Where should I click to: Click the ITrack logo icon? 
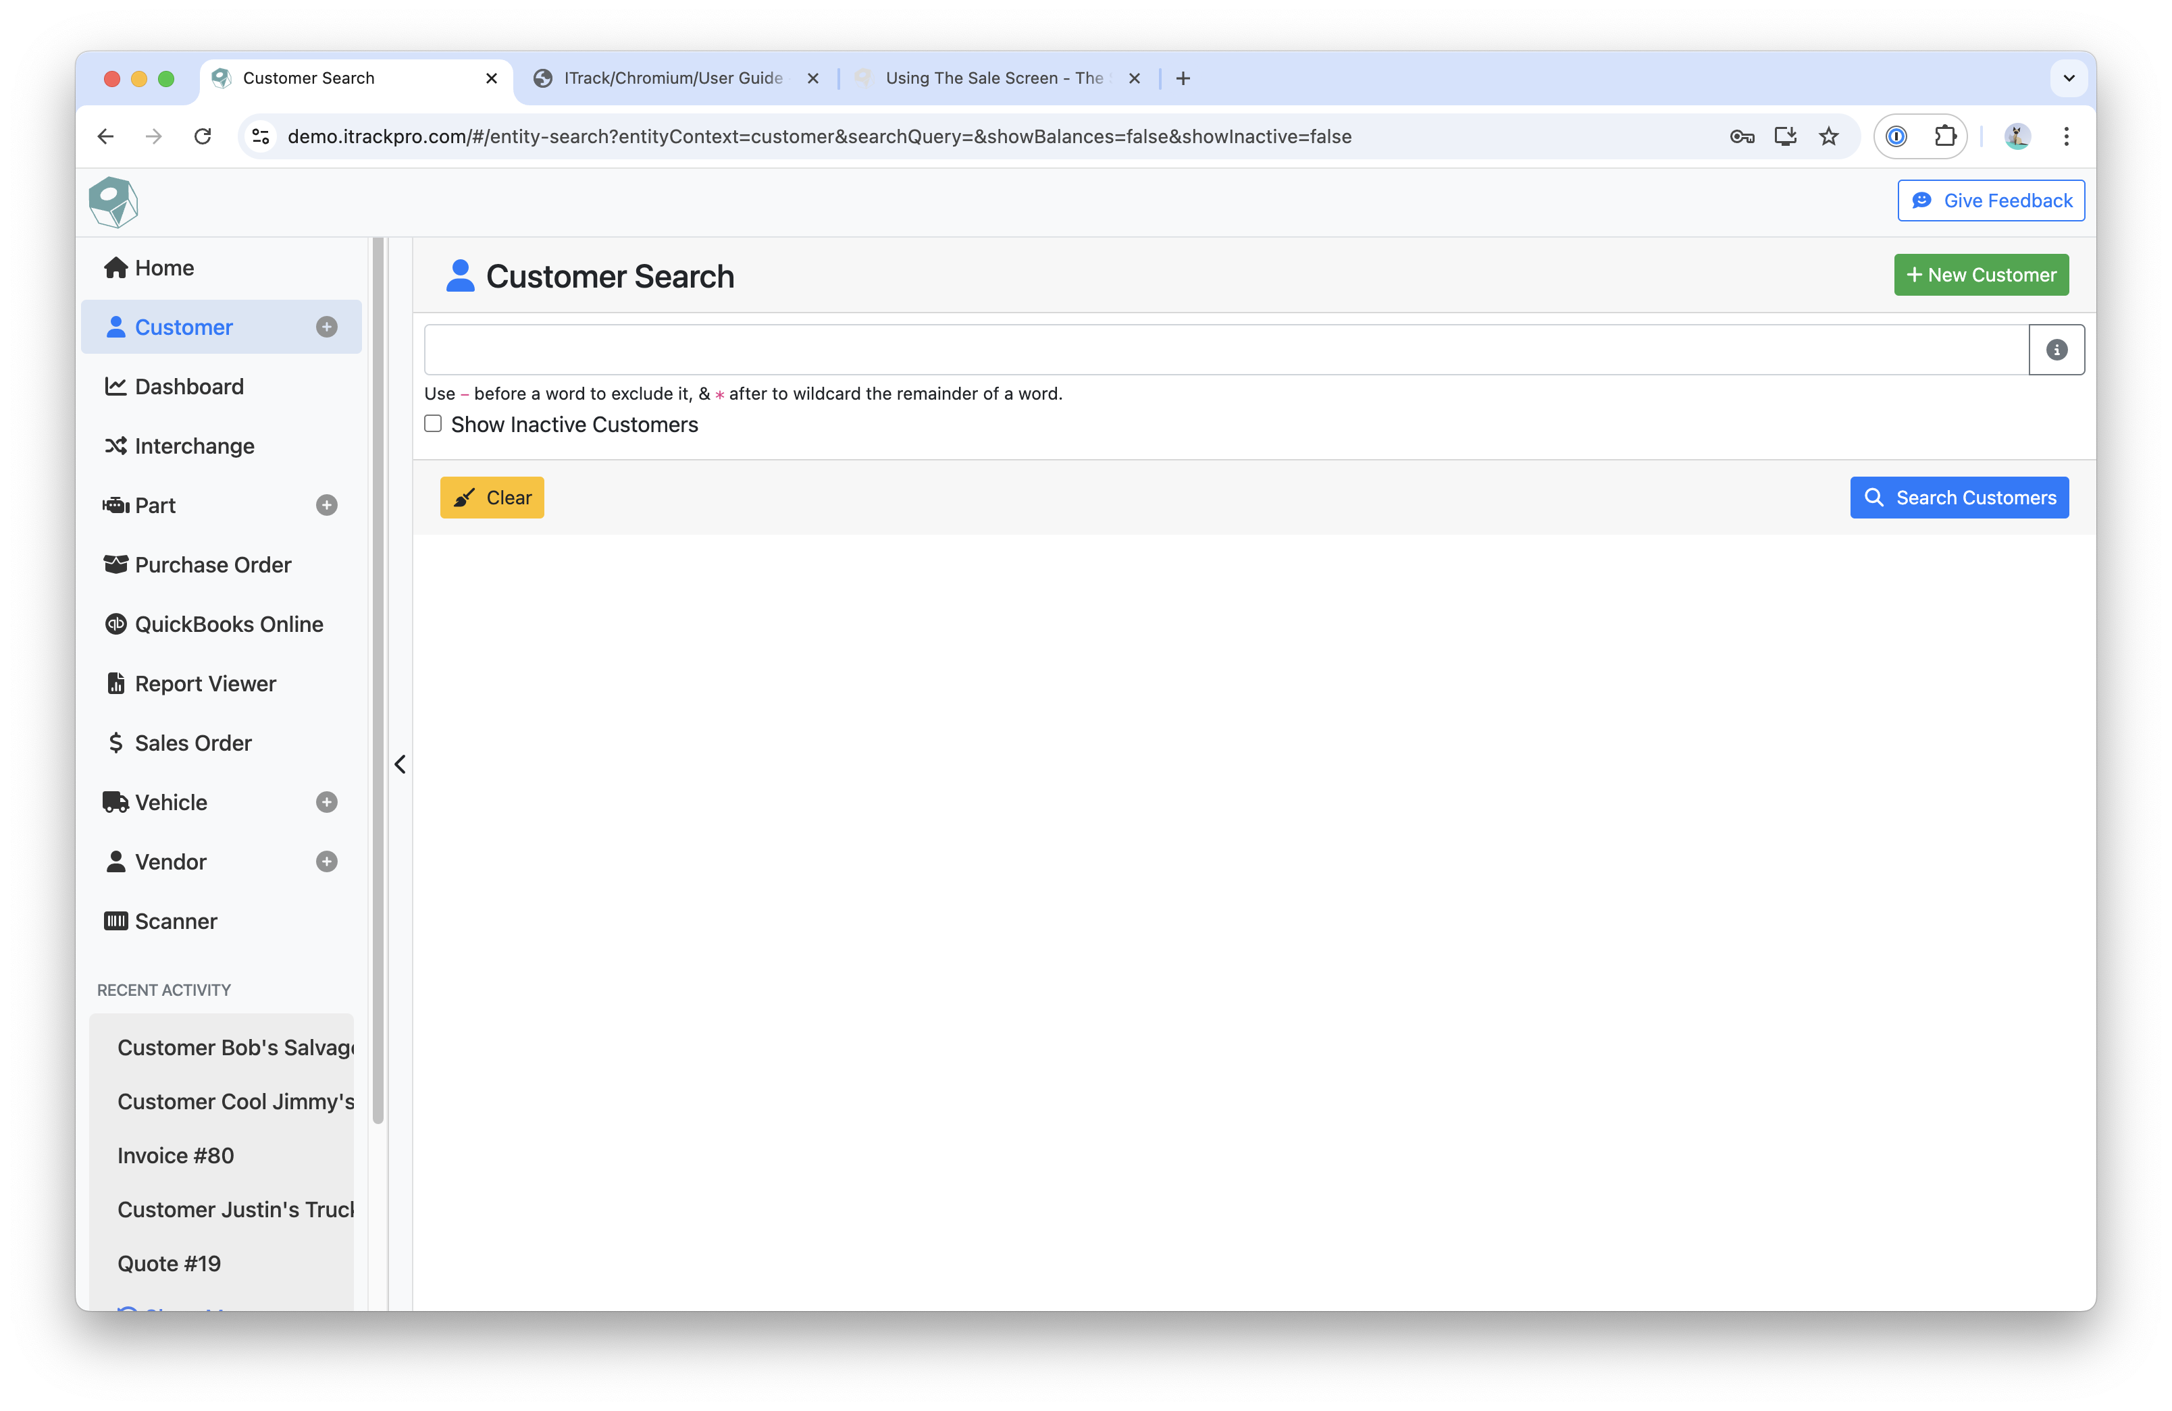[x=113, y=202]
